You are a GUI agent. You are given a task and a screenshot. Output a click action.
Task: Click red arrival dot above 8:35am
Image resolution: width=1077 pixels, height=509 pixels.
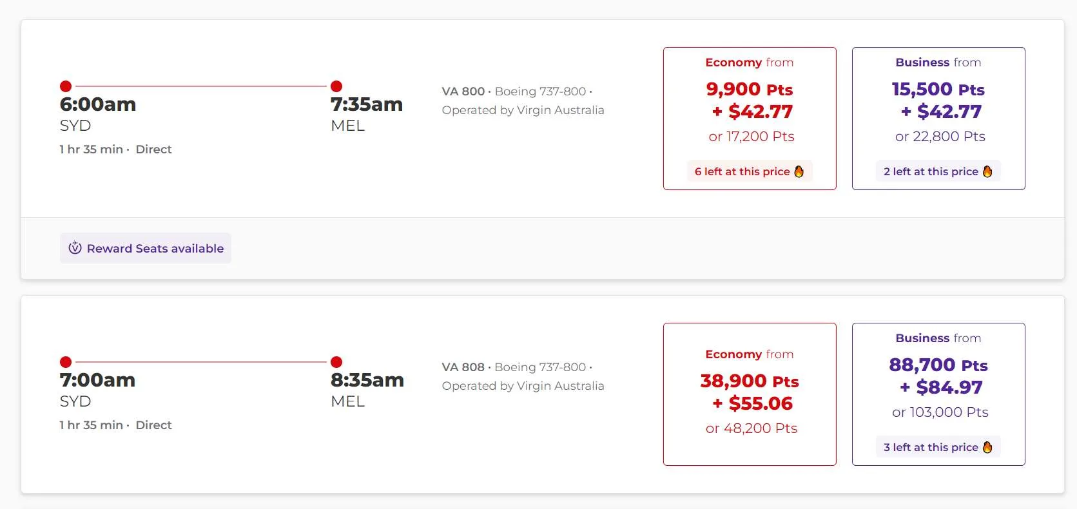[x=336, y=362]
